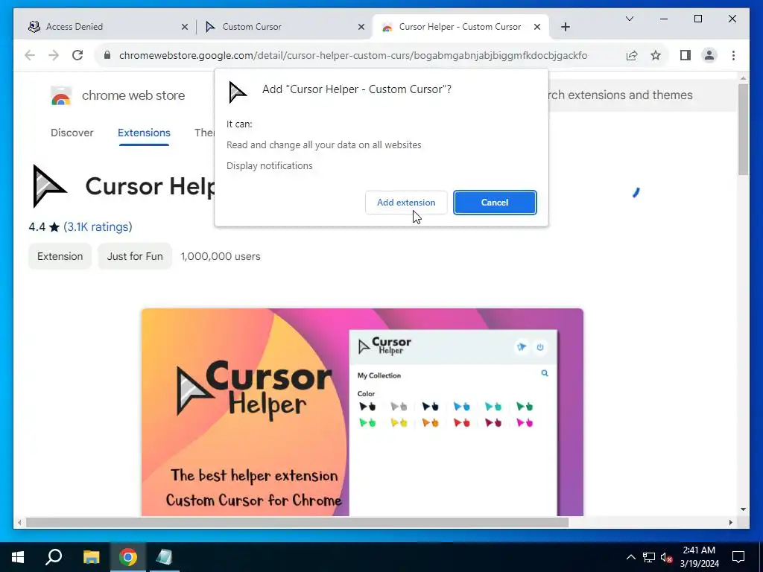763x572 pixels.
Task: Select the Cursor Helper - Custom Cursor tab
Action: coord(459,27)
